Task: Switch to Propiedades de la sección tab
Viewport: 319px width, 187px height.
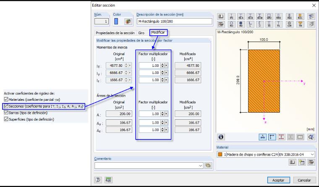Action: click(115, 33)
